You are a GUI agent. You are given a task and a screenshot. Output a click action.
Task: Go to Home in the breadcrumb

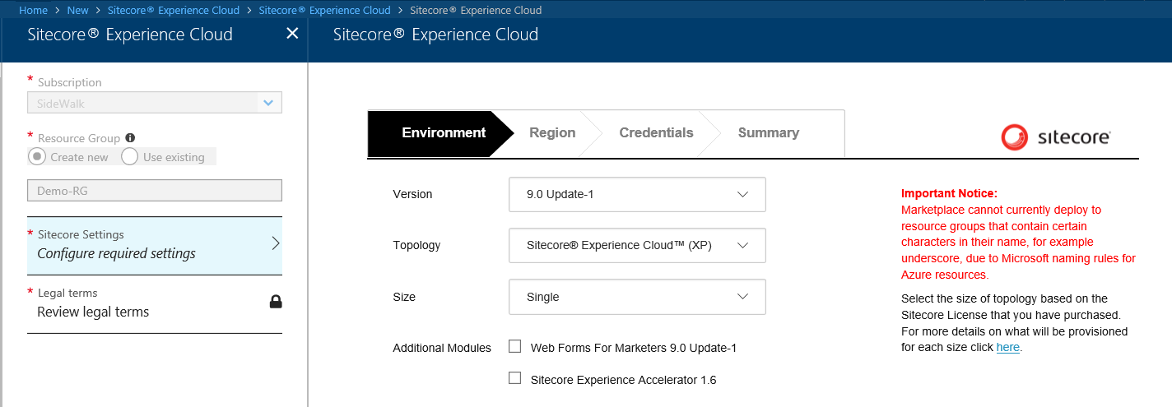33,10
